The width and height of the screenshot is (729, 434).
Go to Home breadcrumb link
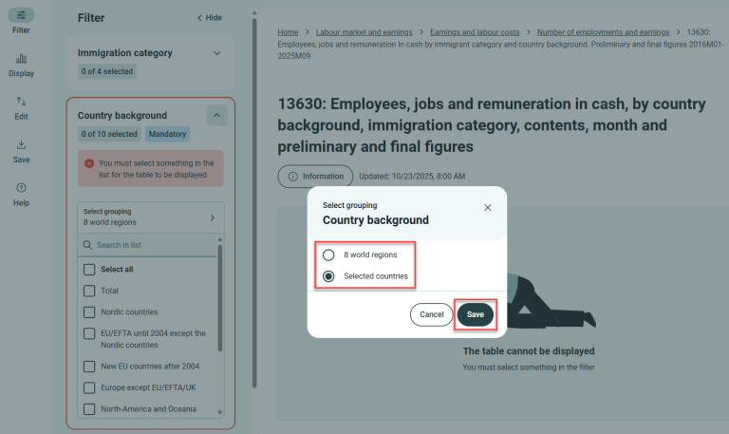click(288, 32)
